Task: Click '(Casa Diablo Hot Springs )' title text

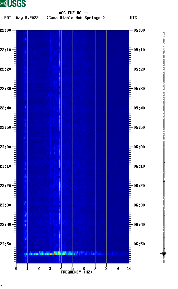Action: (75, 18)
